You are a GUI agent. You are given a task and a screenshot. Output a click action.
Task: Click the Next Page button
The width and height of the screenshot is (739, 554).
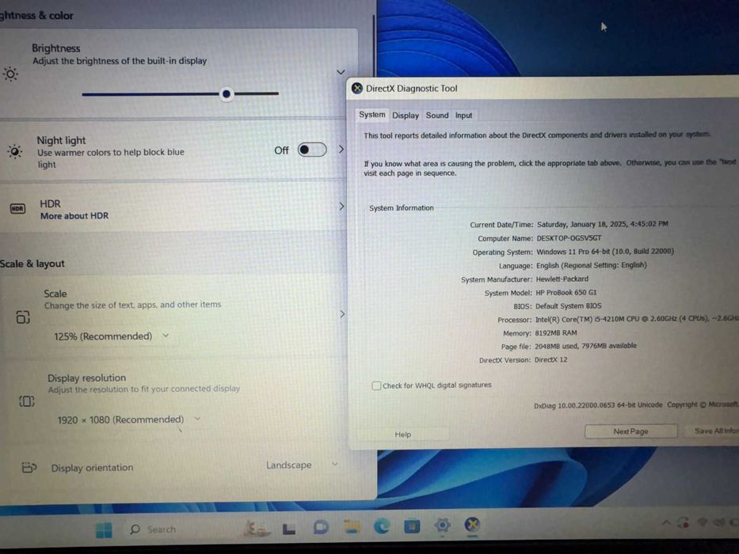pos(630,431)
